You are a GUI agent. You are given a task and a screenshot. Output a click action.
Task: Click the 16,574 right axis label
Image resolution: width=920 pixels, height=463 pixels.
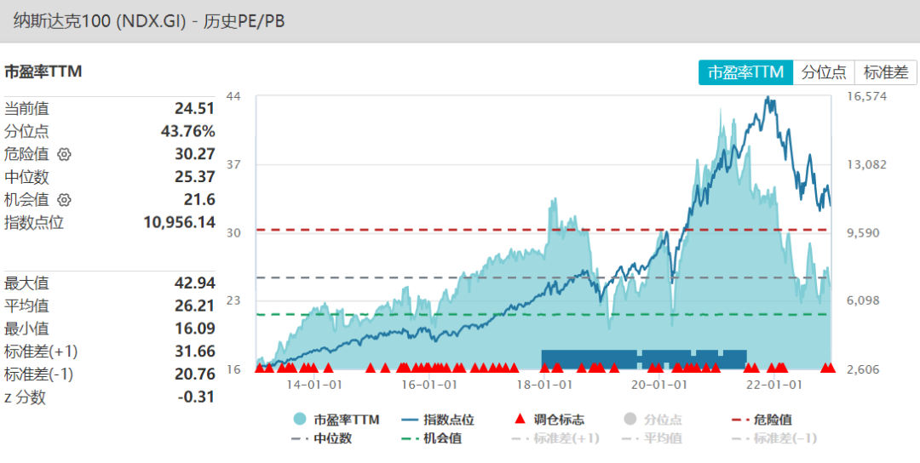[x=866, y=96]
